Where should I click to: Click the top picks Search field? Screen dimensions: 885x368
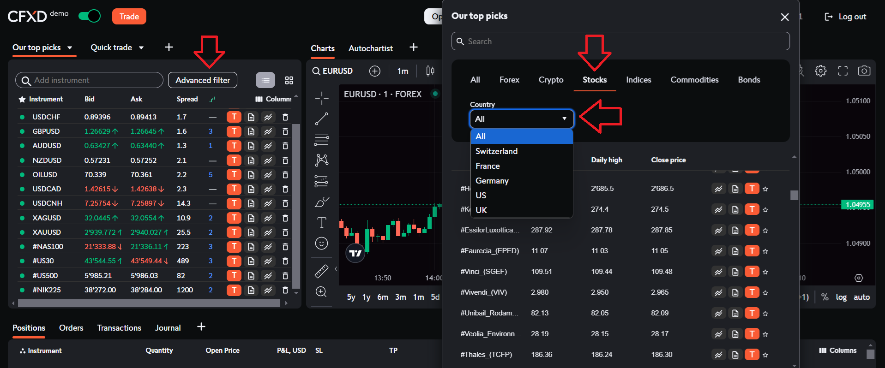620,41
